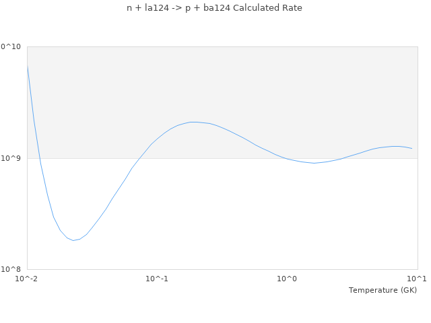Click the 10^1 x-axis tick label
431x323 pixels.
click(x=417, y=278)
